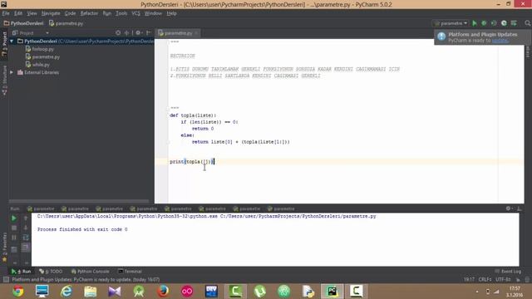
Task: Close the parametre.py editor tab
Action: coord(196,33)
